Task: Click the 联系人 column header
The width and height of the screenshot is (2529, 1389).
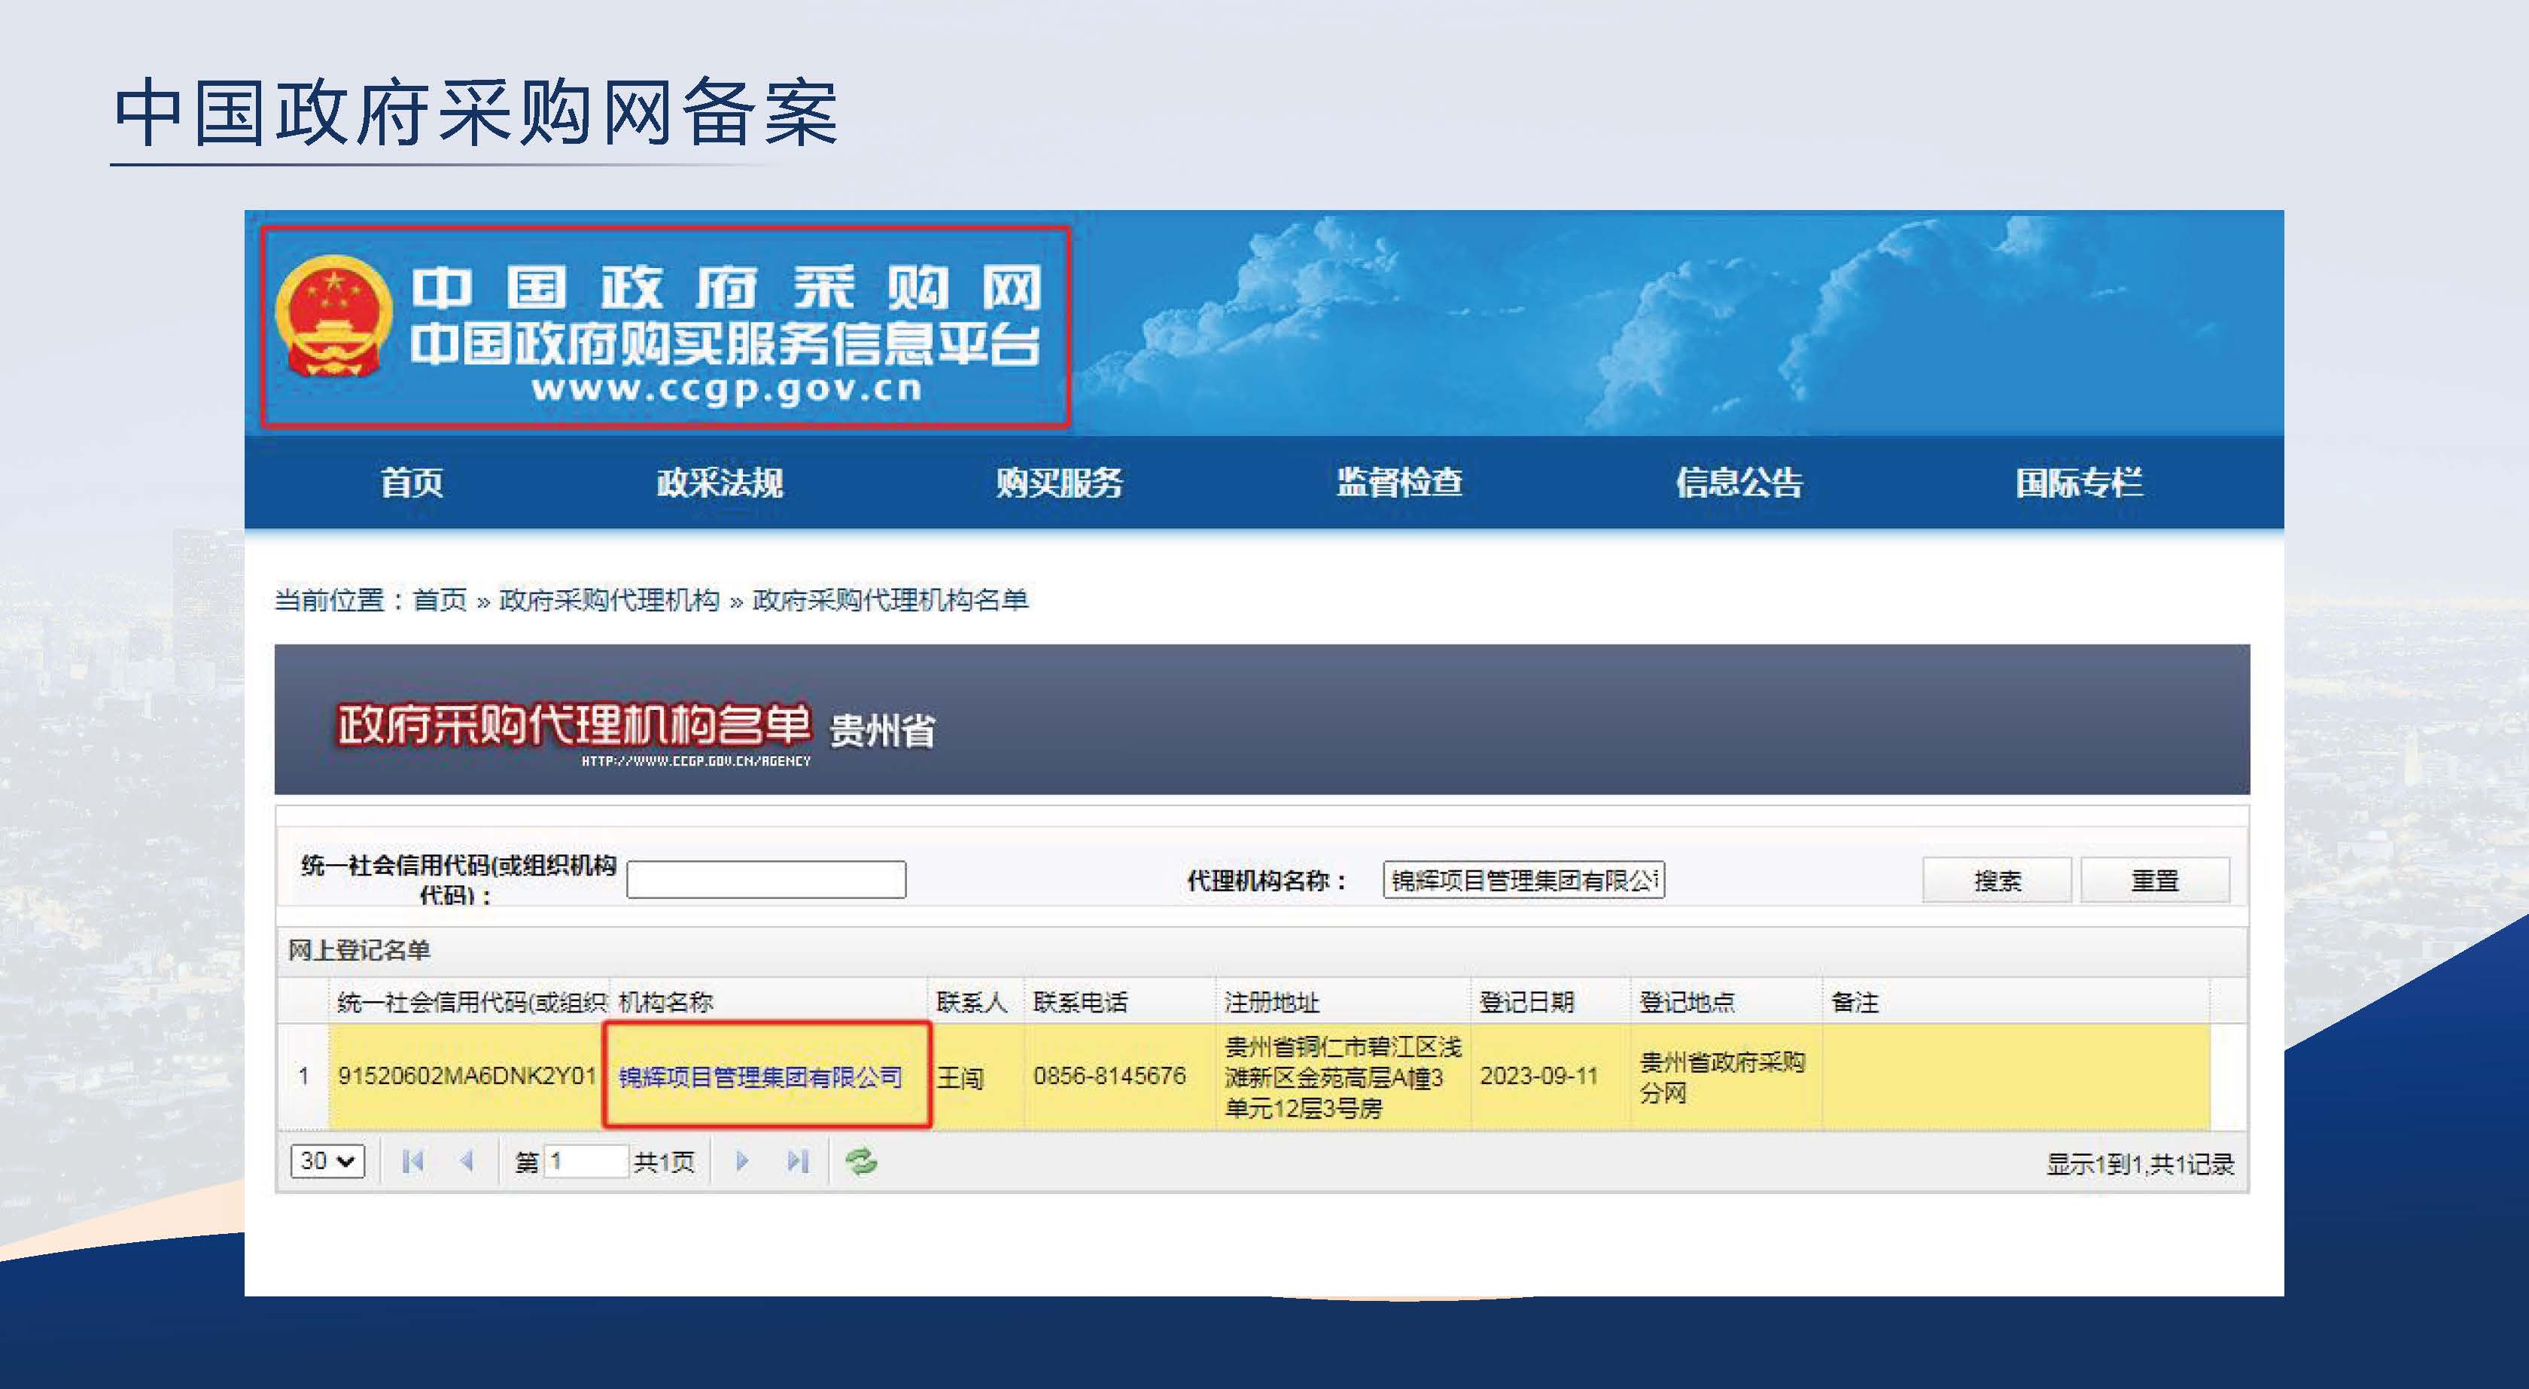Action: tap(976, 1002)
